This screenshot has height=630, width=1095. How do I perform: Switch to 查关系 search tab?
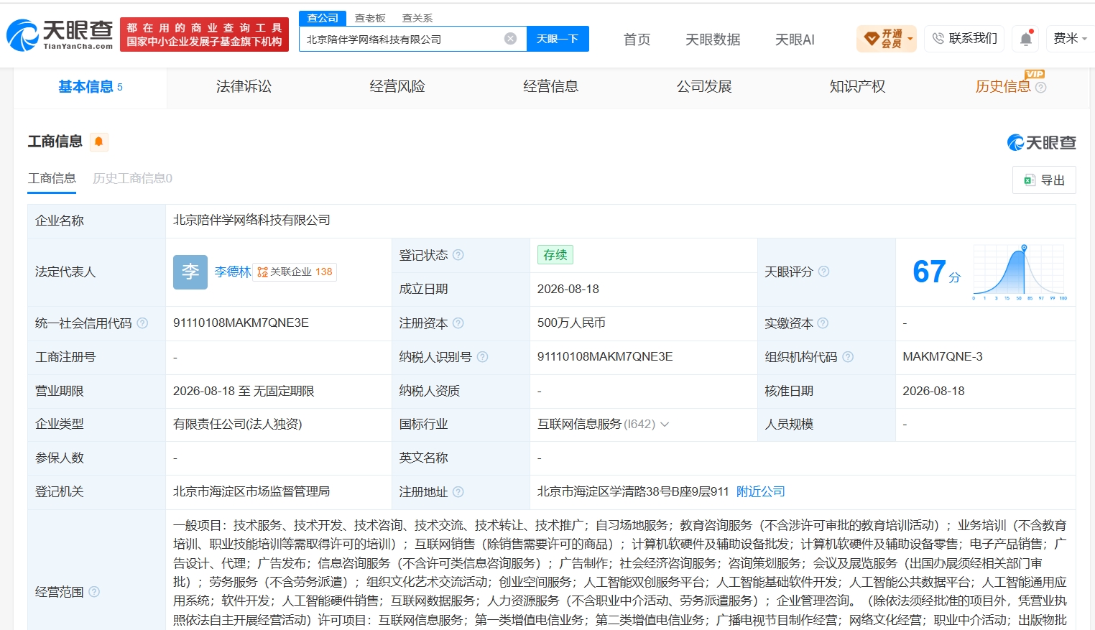coord(417,18)
